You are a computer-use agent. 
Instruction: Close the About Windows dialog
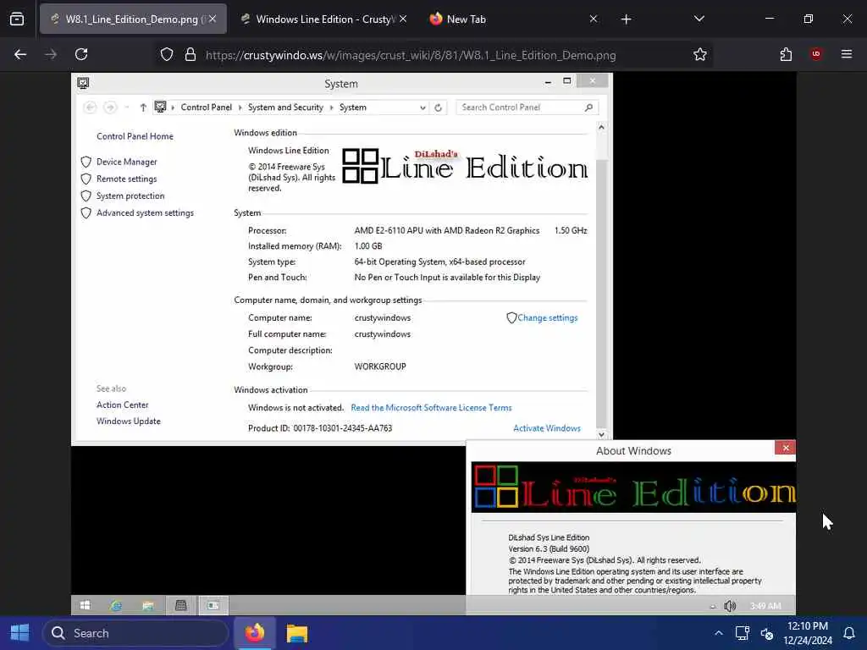(785, 448)
